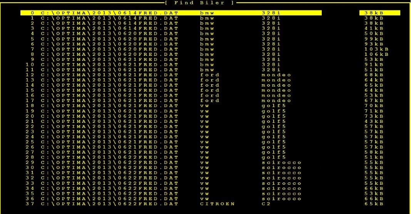Select golf5 entry sized 58kB in row 27
Screen dimensions: 411x214
pyautogui.click(x=171, y=152)
